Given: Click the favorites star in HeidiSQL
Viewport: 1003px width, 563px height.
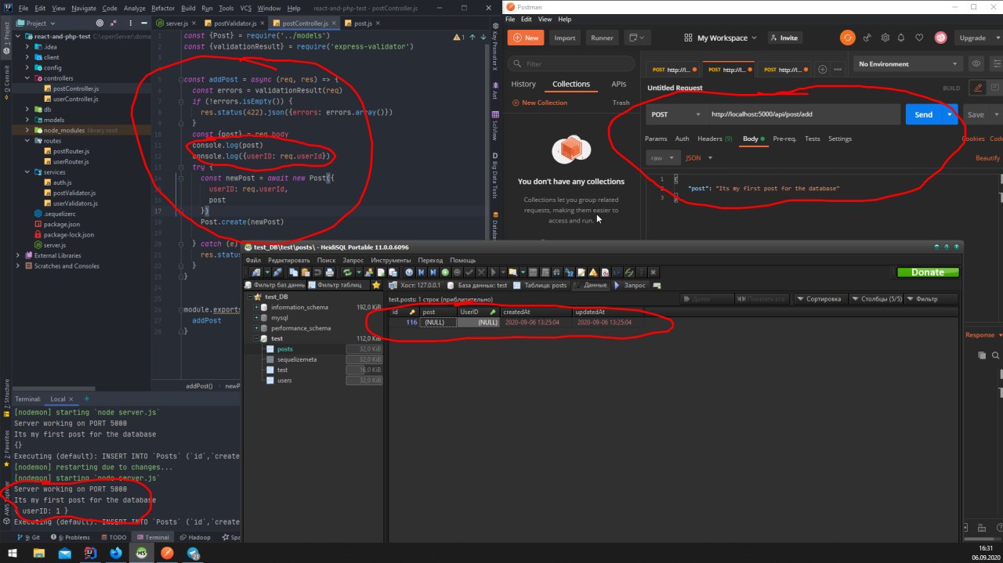Looking at the screenshot, I should click(x=376, y=285).
